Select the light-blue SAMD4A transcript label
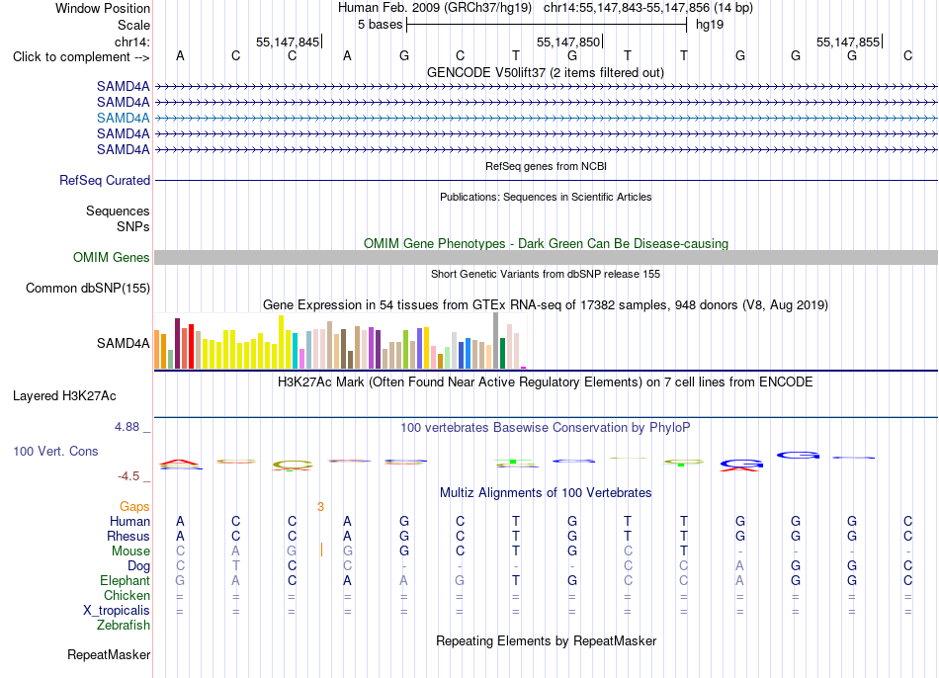939x678 pixels. tap(123, 118)
